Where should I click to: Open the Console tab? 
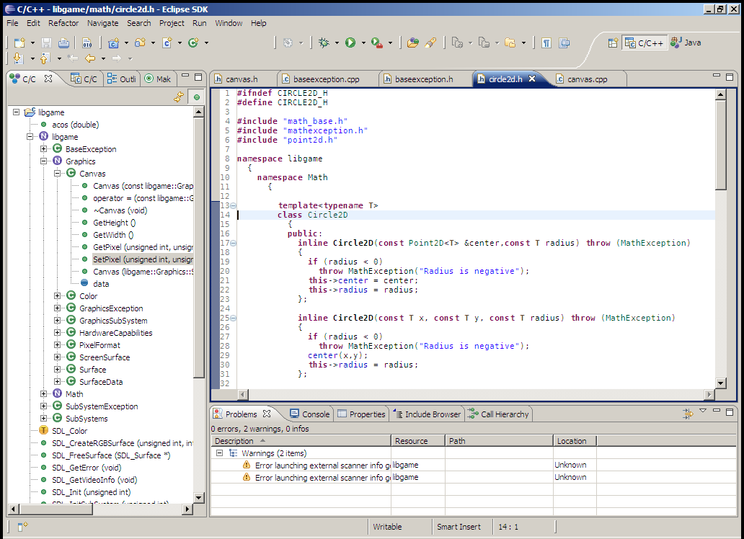click(310, 414)
